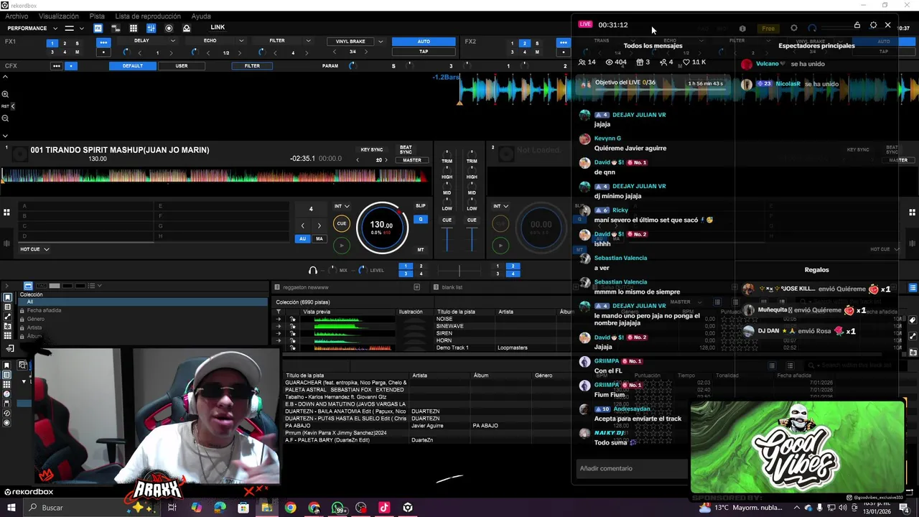
Task: Switch auto beat loop to MA mode
Action: tap(319, 239)
